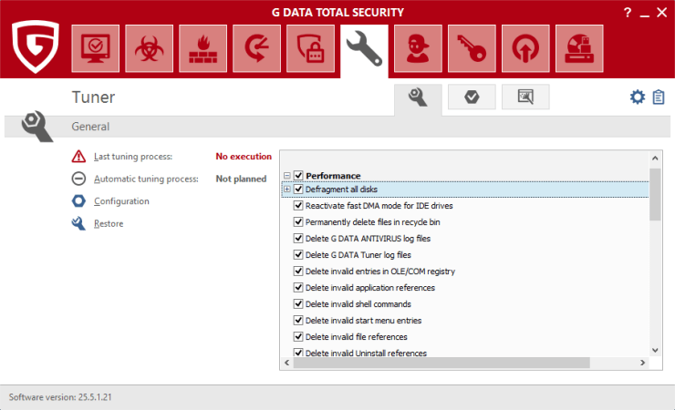Uncheck Delete invalid file references checkbox

(298, 336)
